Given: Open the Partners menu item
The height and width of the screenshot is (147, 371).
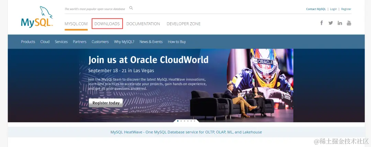Looking at the screenshot, I should tap(79, 42).
